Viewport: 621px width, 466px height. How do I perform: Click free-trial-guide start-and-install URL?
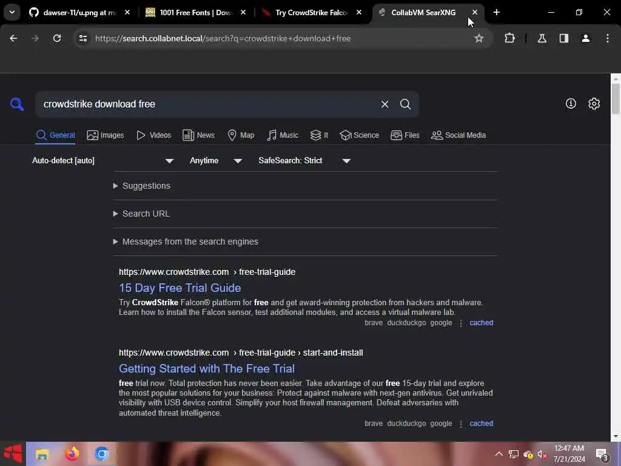(x=241, y=353)
